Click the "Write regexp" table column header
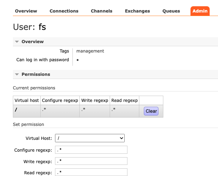The width and height of the screenshot is (218, 176). coord(95,101)
